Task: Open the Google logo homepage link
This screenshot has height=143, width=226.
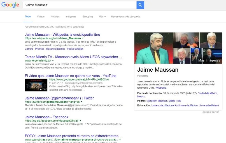Action: [10, 5]
